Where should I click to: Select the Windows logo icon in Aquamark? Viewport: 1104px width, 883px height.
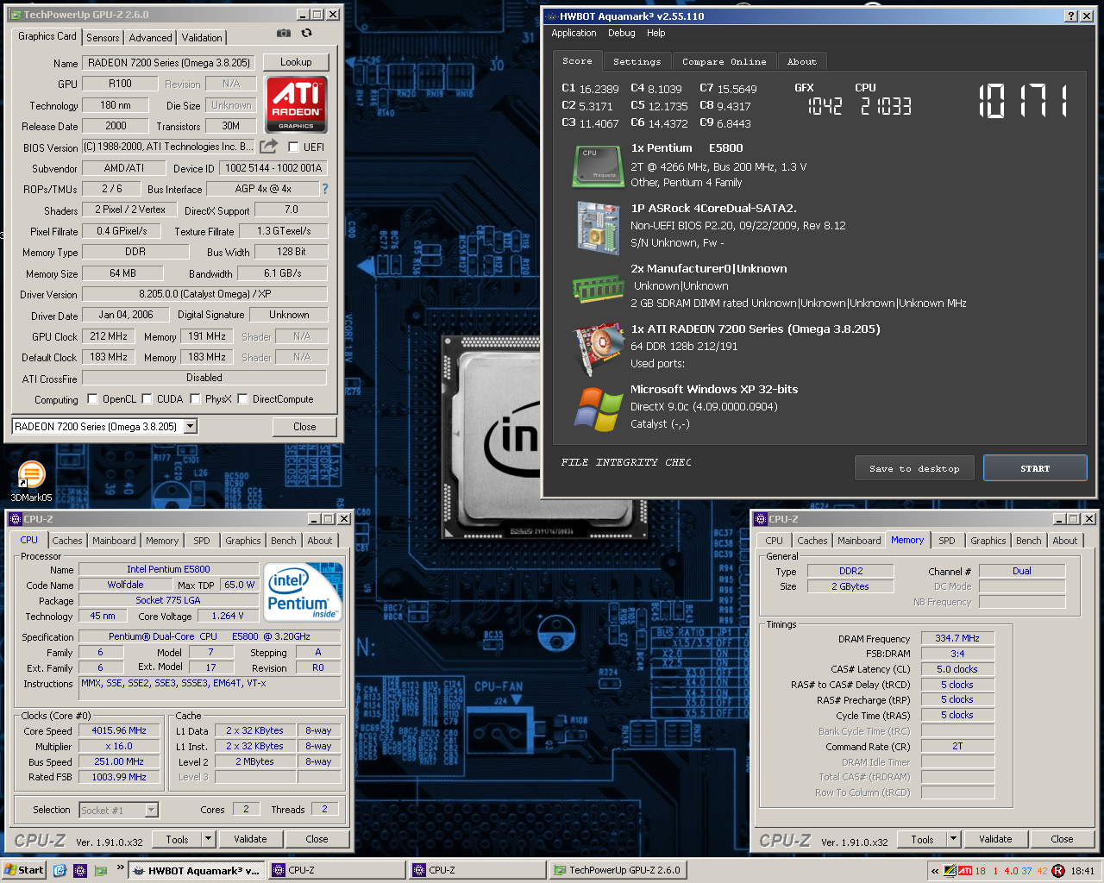(x=598, y=410)
